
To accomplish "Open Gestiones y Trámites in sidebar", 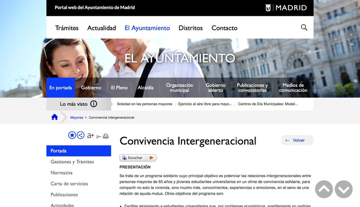I will coord(73,162).
